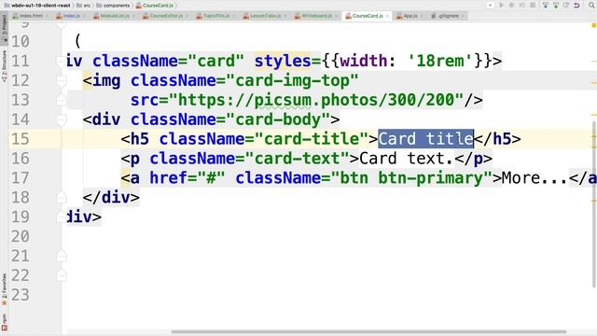The image size is (597, 336).
Task: Click the "btn btn-primary" class string
Action: pos(411,178)
